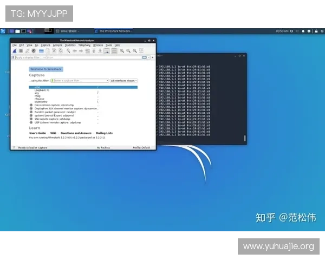Select the nfqueue interface
Image resolution: width=325 pixels, height=260 pixels.
(x=39, y=99)
